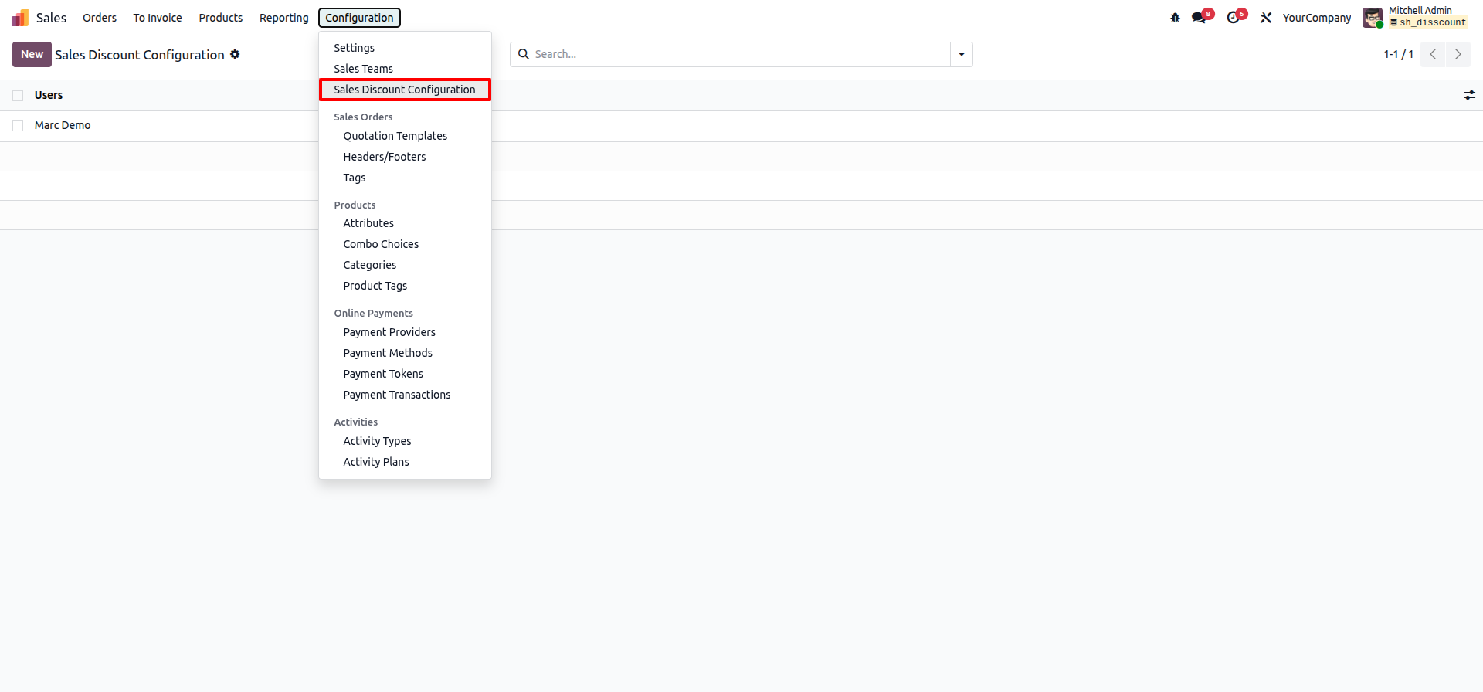Viewport: 1483px width, 692px height.
Task: Select Sales Discount Configuration menu entry
Action: [405, 90]
